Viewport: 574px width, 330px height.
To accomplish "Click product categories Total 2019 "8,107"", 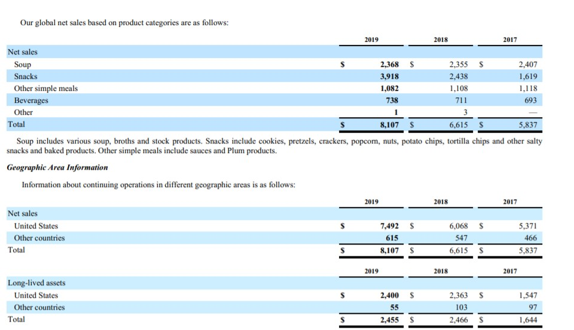I will 389,125.
